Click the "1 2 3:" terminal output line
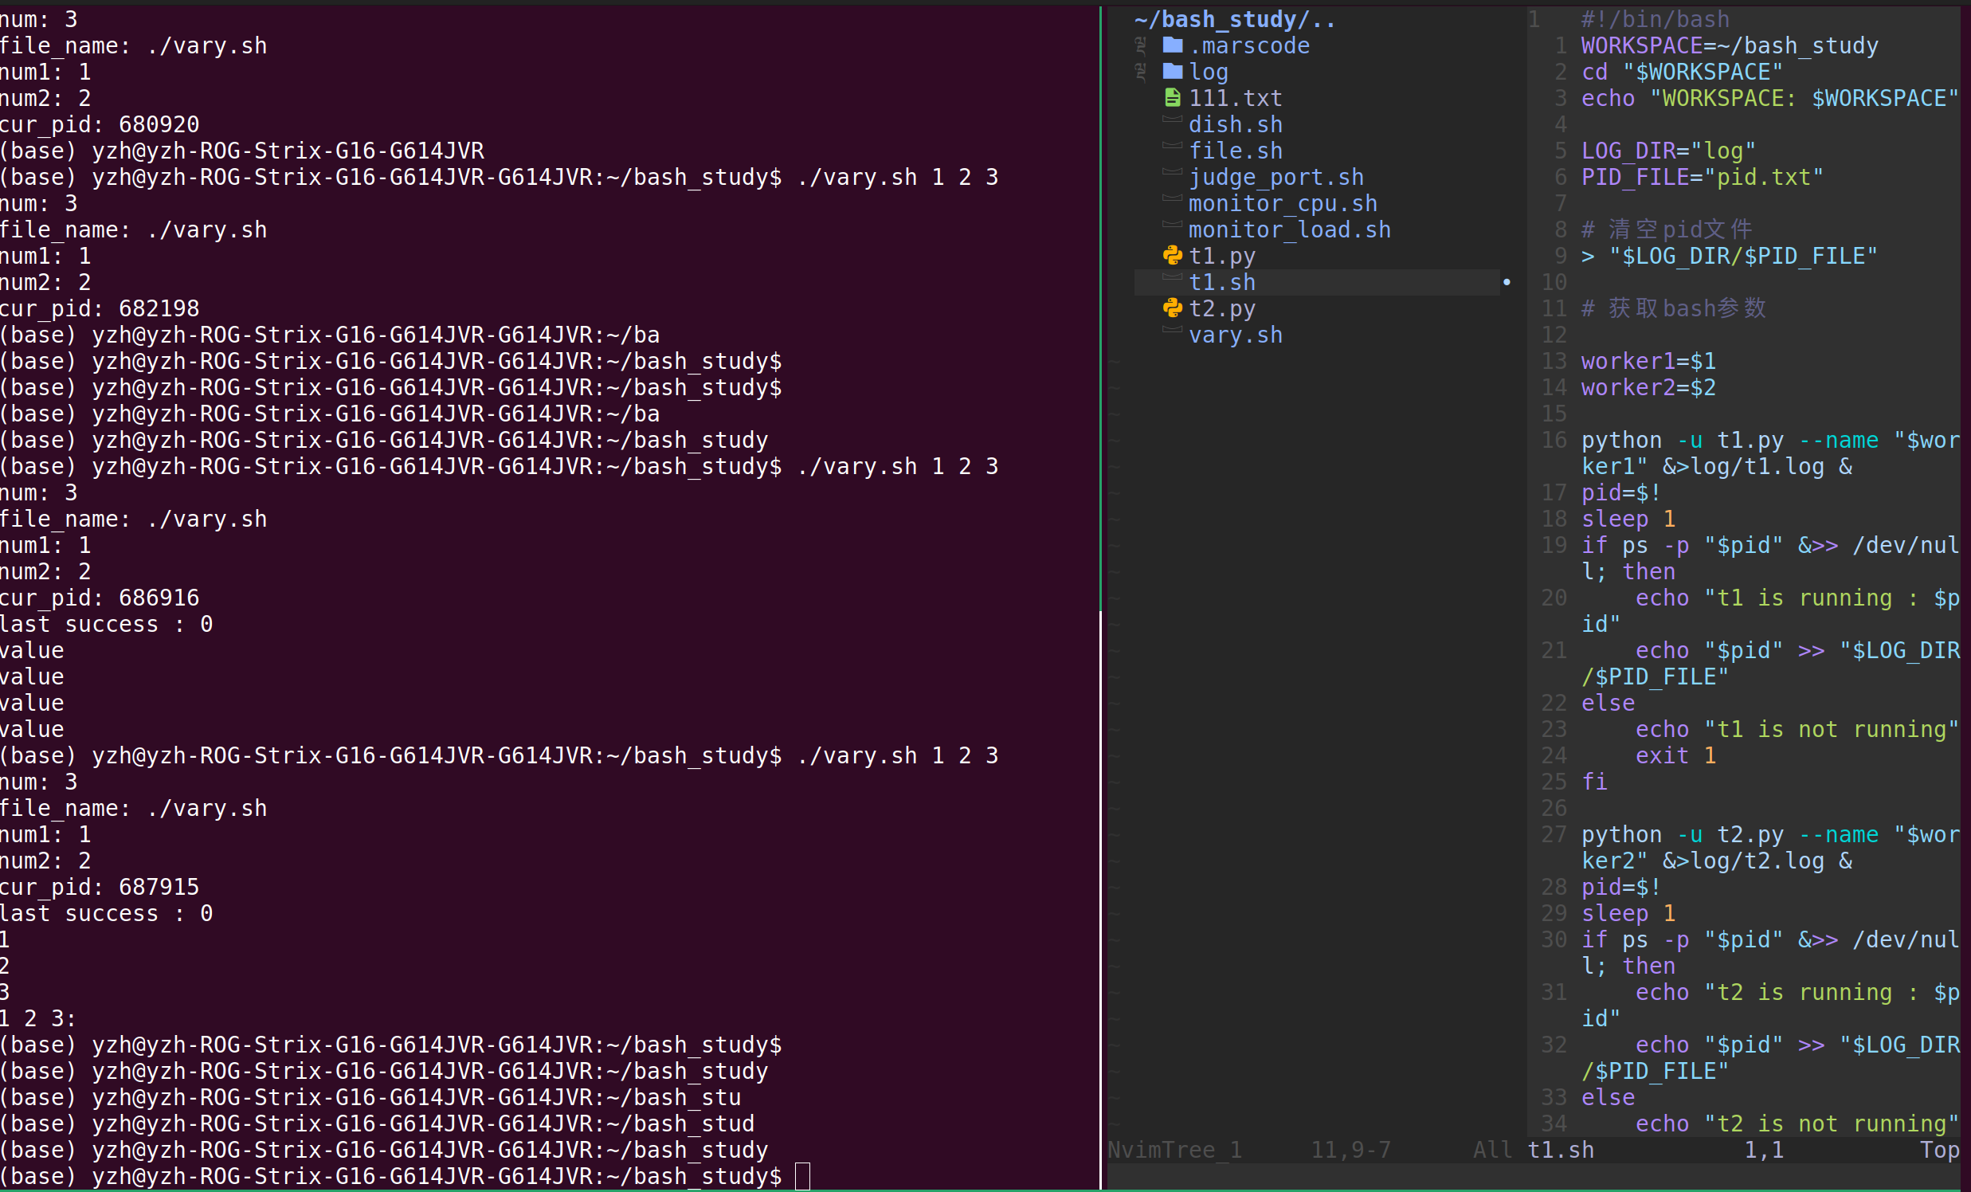 (x=37, y=1019)
